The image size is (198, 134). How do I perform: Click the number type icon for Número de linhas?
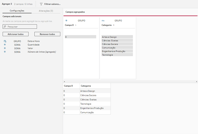point(5,52)
